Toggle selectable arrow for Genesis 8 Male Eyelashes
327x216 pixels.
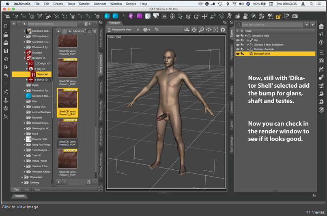242,45
